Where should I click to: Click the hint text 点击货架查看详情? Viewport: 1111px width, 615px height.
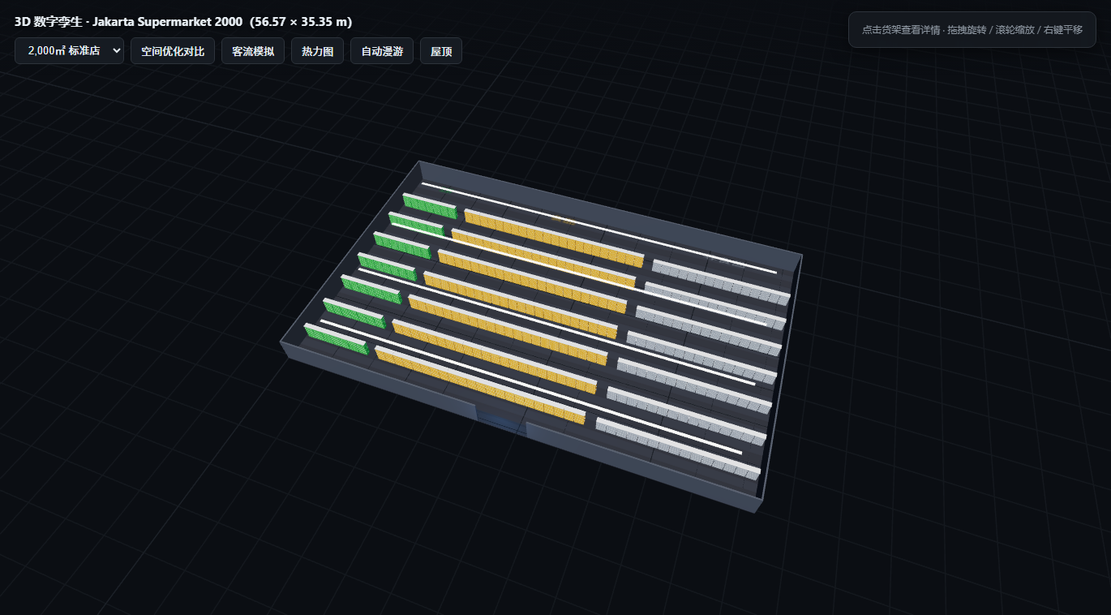pyautogui.click(x=900, y=29)
